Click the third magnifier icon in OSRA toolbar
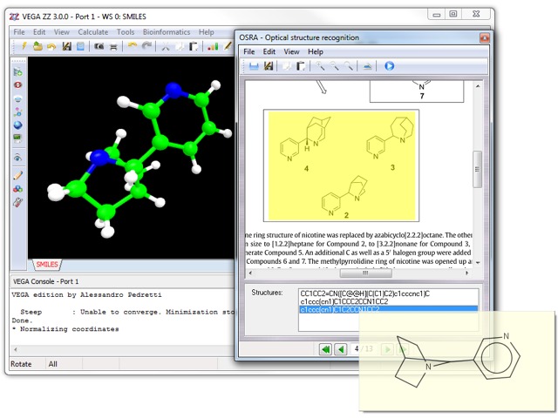This screenshot has height=418, width=558. (349, 66)
